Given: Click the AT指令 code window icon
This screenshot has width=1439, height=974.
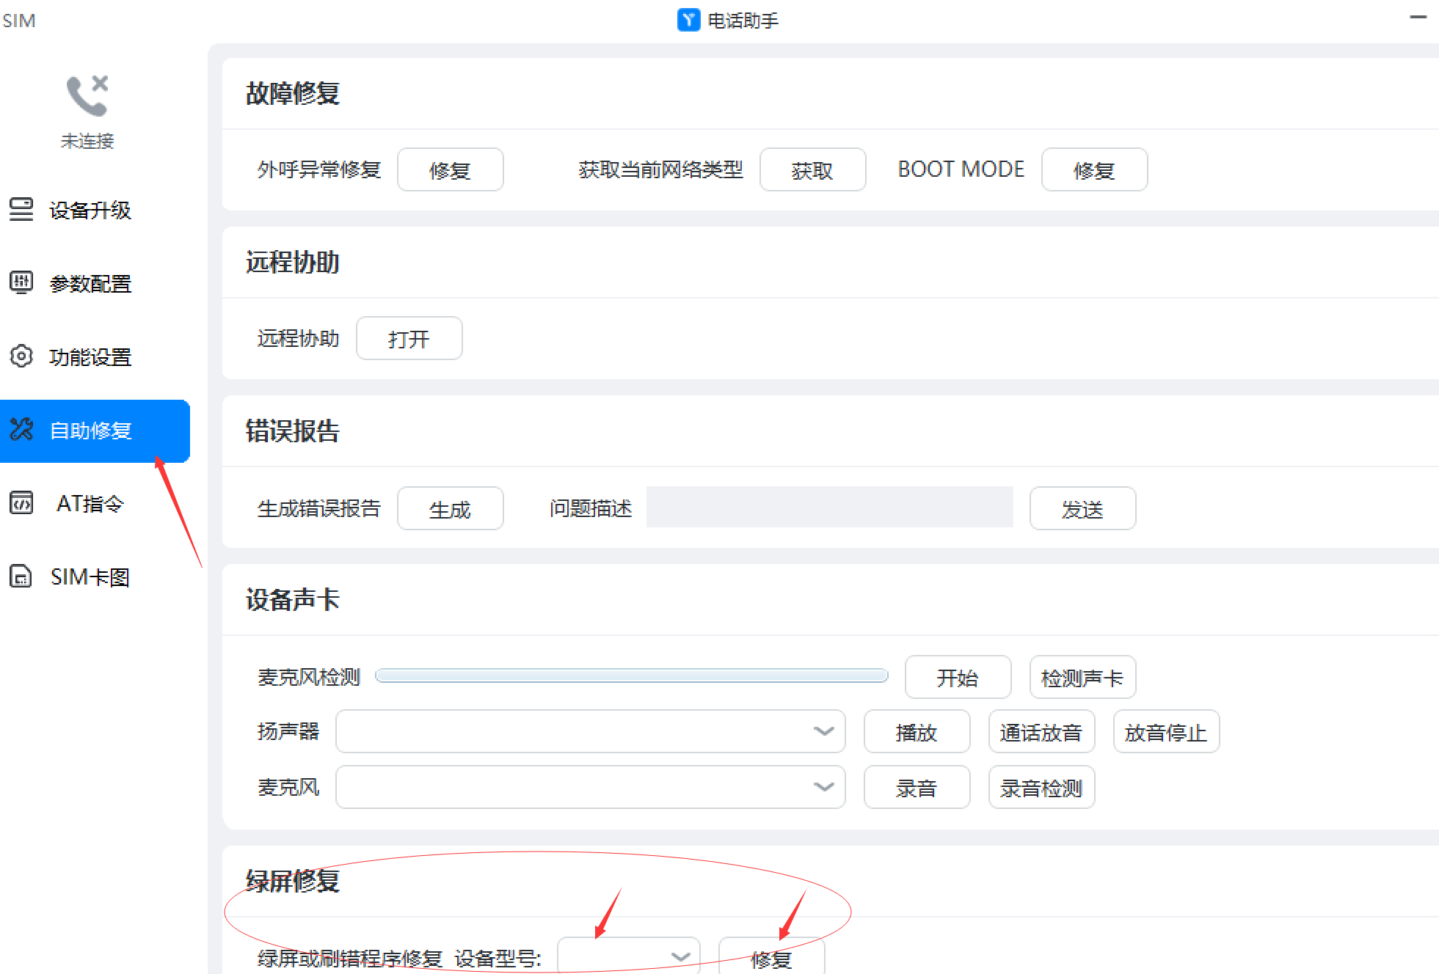Looking at the screenshot, I should coord(21,503).
